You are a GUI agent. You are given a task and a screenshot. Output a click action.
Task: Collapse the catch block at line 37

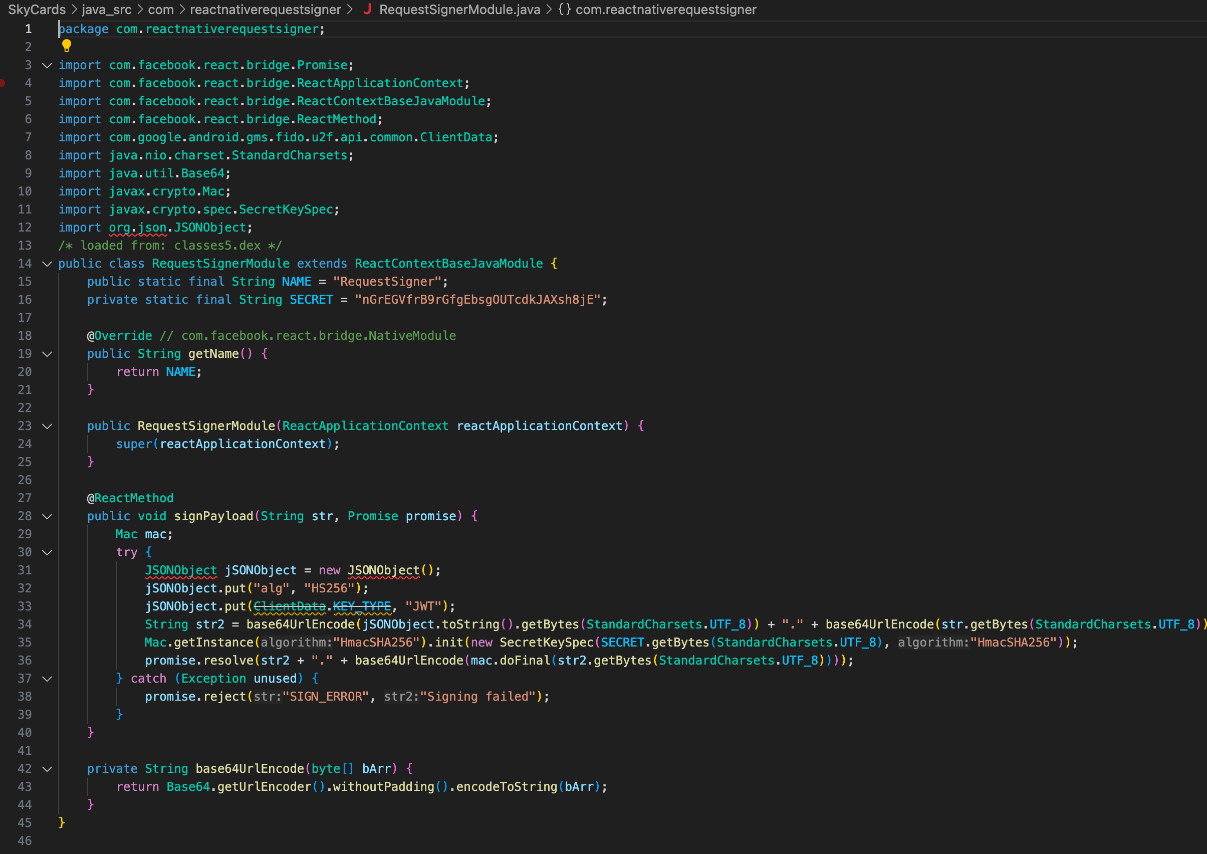(47, 679)
